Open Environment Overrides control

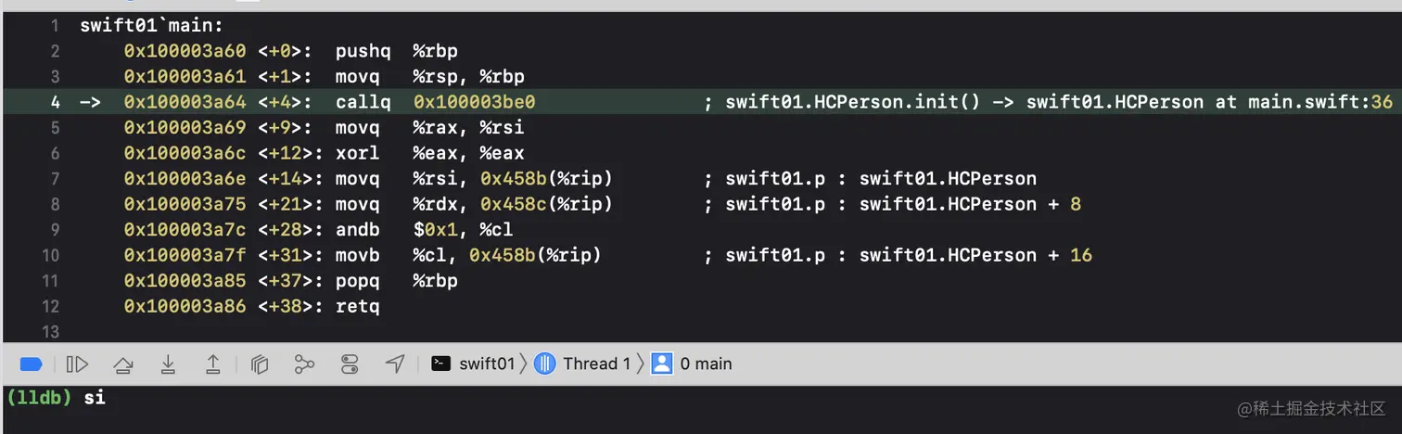pyautogui.click(x=350, y=364)
